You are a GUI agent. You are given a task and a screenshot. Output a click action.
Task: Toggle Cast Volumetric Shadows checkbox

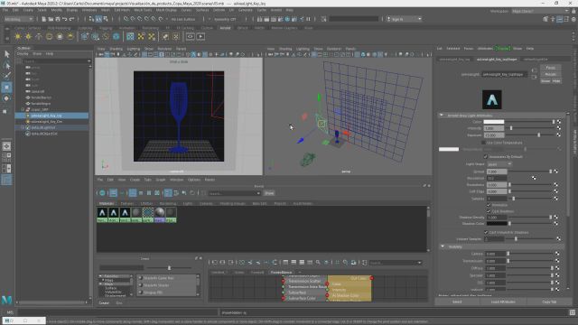(x=486, y=233)
